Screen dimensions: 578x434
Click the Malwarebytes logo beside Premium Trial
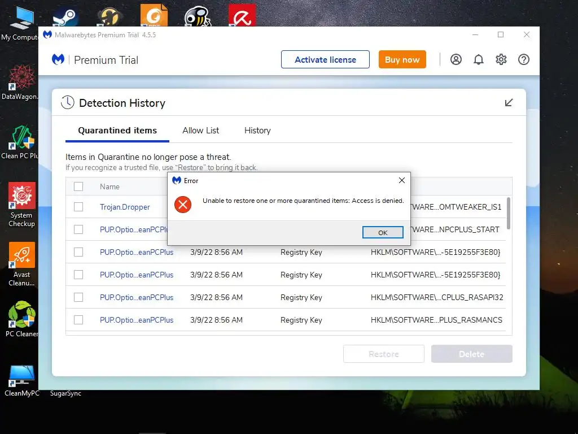coord(58,59)
